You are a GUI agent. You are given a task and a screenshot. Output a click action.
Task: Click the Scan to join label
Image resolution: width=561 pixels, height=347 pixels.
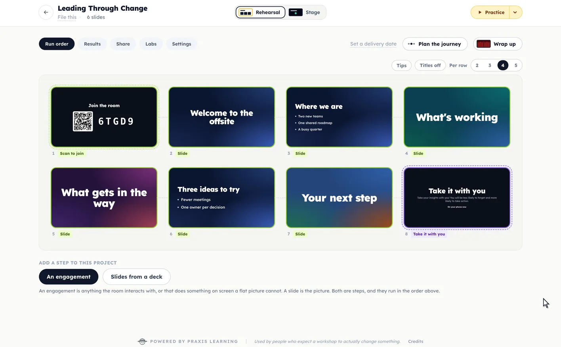(x=72, y=153)
